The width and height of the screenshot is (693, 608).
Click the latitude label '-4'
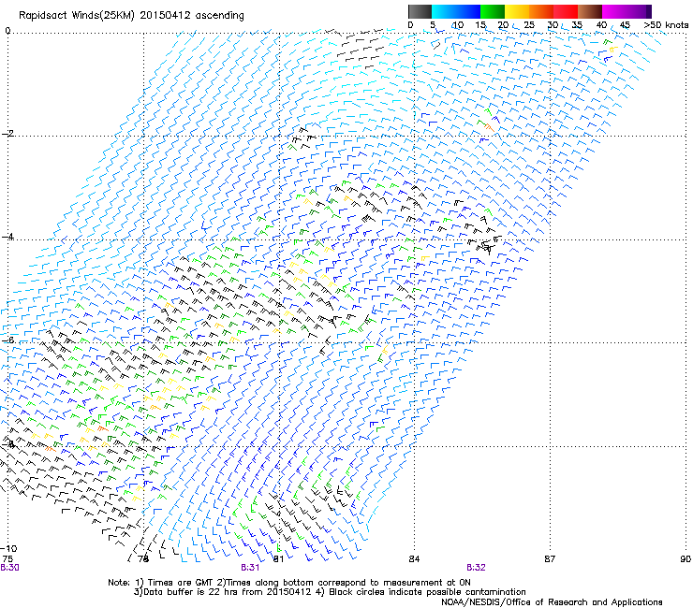(7, 237)
